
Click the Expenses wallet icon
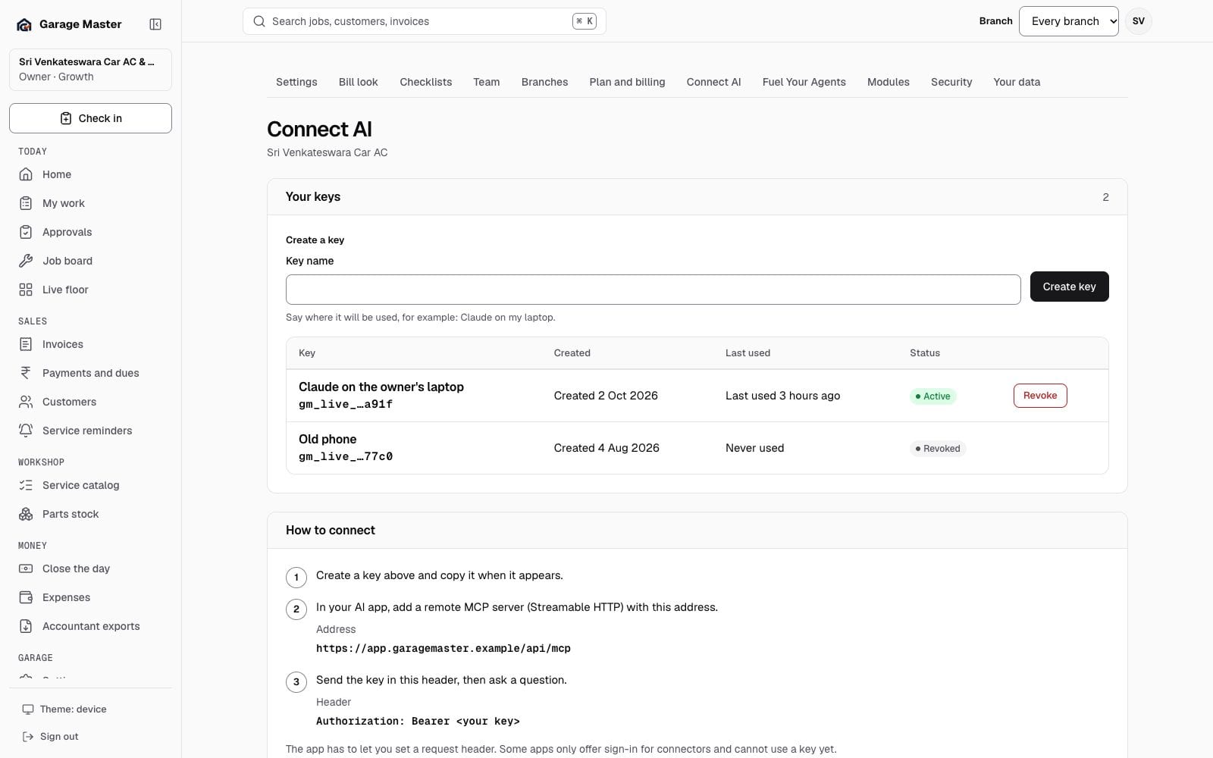tap(26, 597)
